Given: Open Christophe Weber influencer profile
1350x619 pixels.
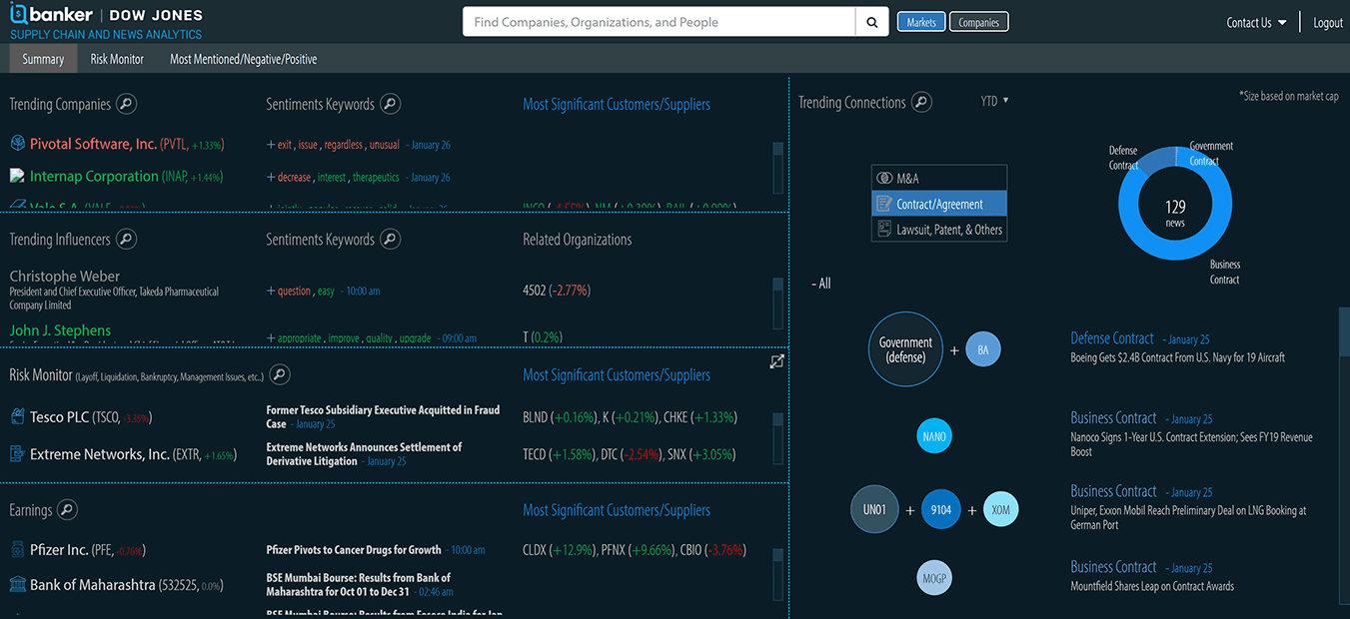Looking at the screenshot, I should 65,276.
